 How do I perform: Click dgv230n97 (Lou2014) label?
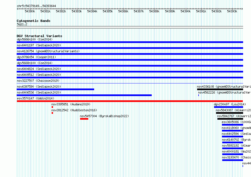(x=230, y=104)
